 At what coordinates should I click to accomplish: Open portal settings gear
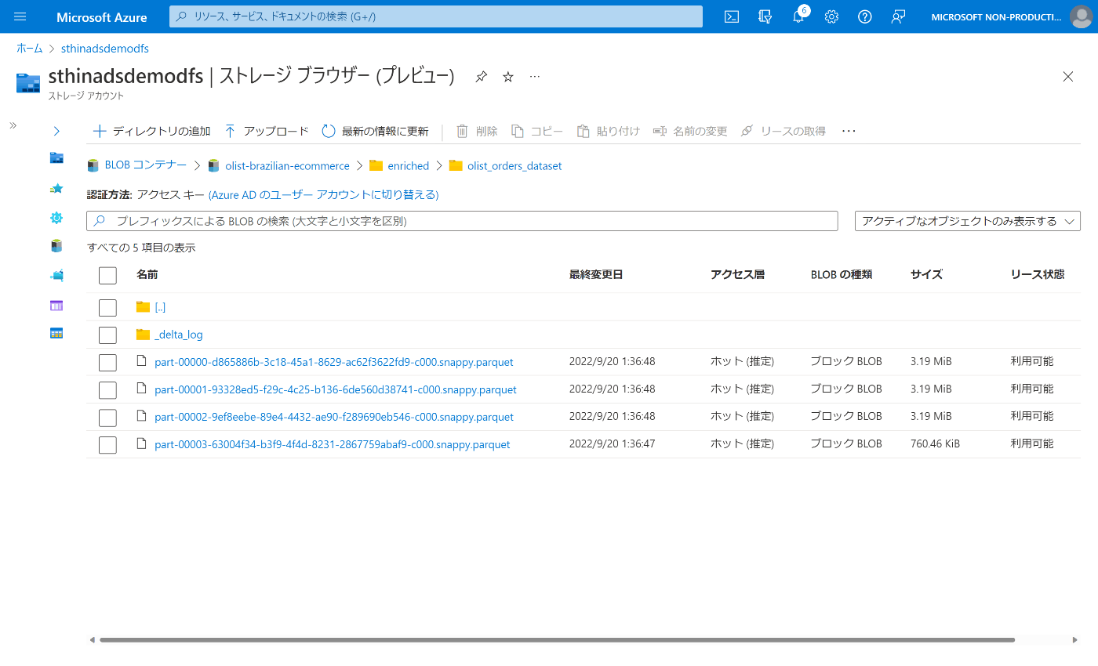coord(831,16)
